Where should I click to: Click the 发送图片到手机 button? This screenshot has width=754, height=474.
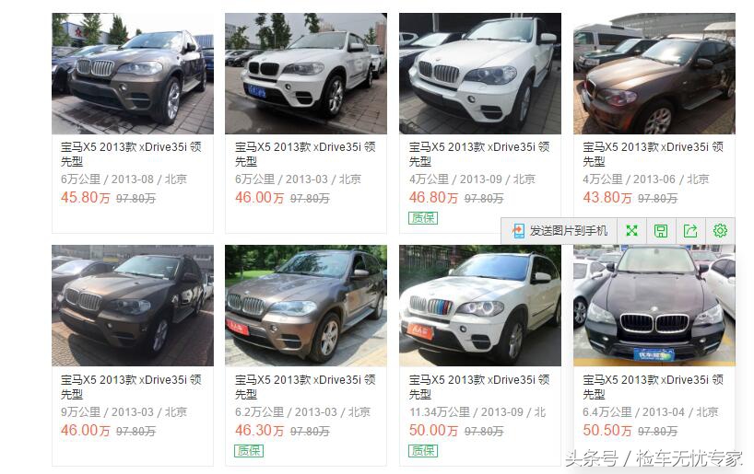click(x=560, y=231)
